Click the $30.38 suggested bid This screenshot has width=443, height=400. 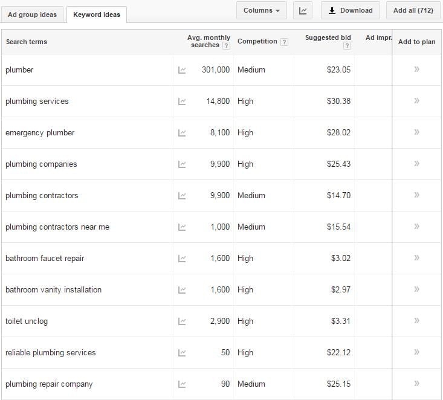(338, 101)
